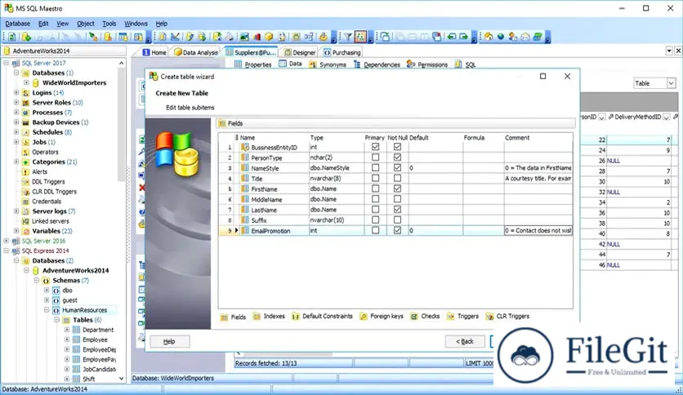The image size is (683, 395).
Task: Click the Help button in wizard
Action: pos(169,341)
